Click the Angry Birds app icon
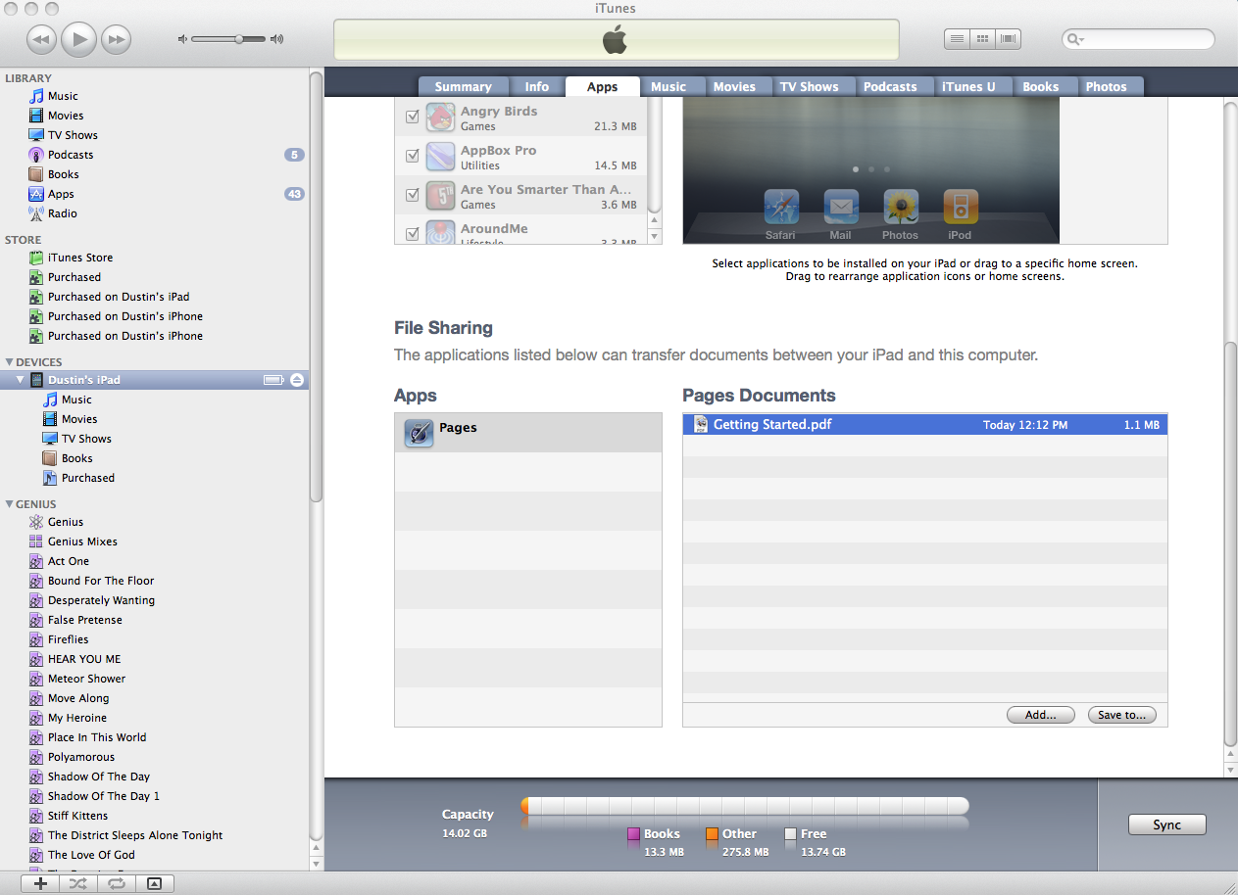Screen dimensions: 1238x895 click(440, 118)
